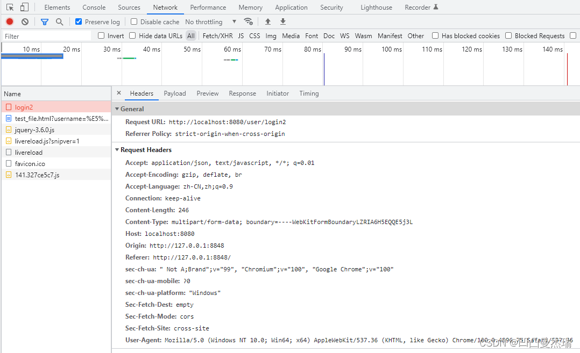View the Preview tab
The image size is (580, 353).
[208, 93]
